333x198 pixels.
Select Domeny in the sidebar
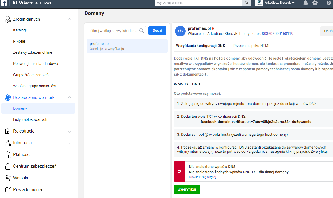38,109
